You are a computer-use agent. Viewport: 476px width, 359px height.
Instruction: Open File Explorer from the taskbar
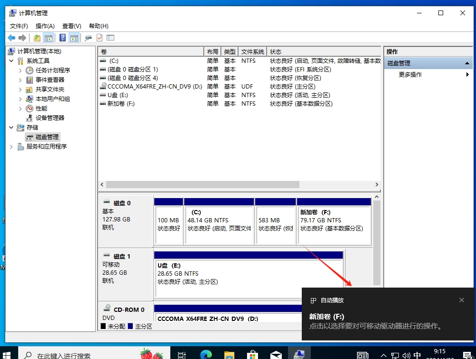point(229,355)
